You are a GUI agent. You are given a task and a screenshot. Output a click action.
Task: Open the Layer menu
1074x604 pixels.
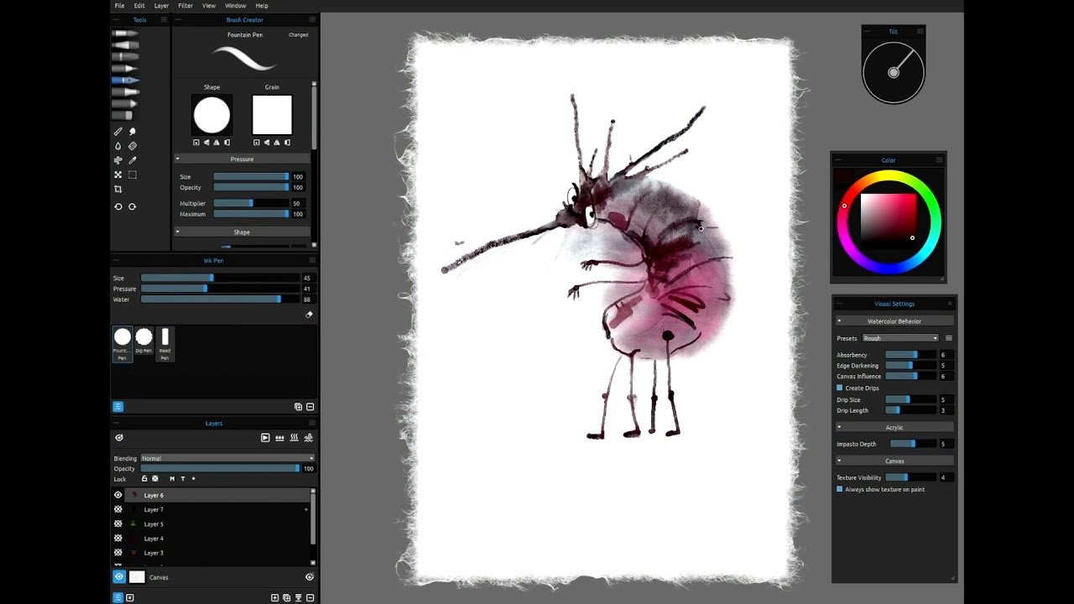(161, 6)
